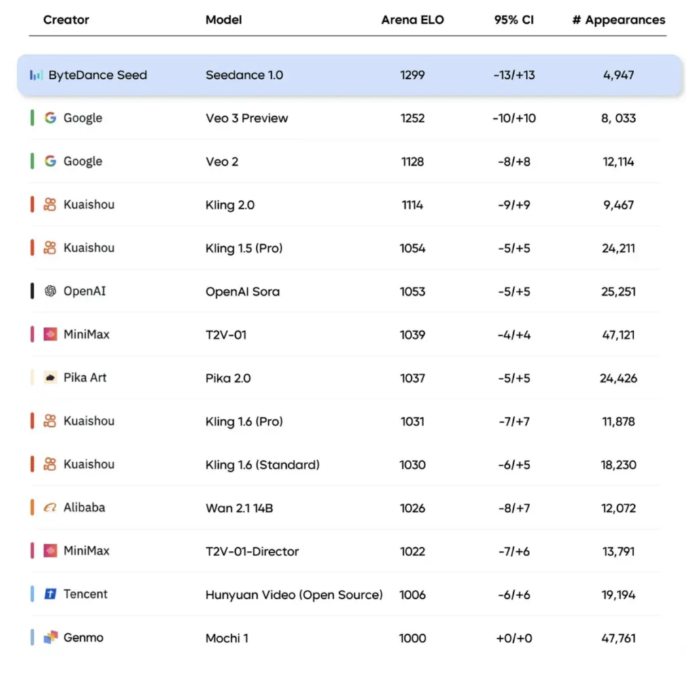This screenshot has height=677, width=696.
Task: Click the 24,426 appearances value
Action: pos(619,378)
